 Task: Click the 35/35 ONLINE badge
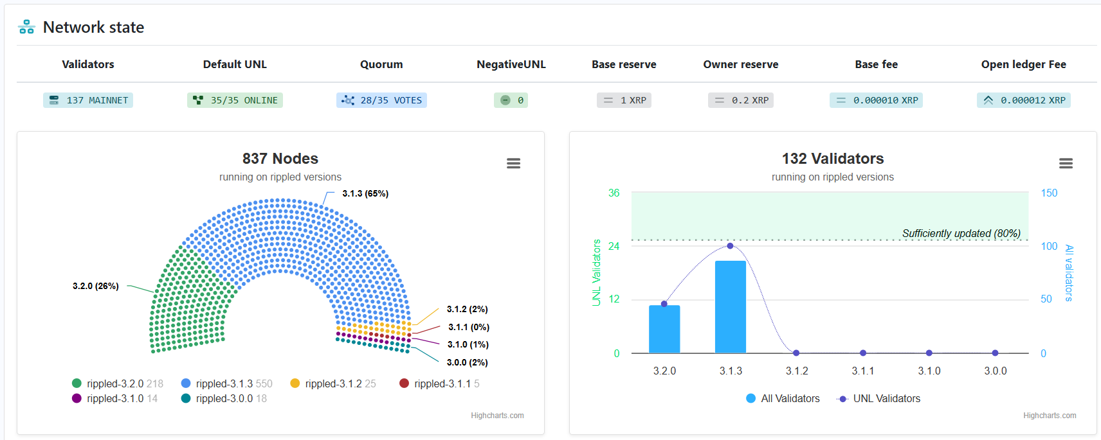(235, 100)
